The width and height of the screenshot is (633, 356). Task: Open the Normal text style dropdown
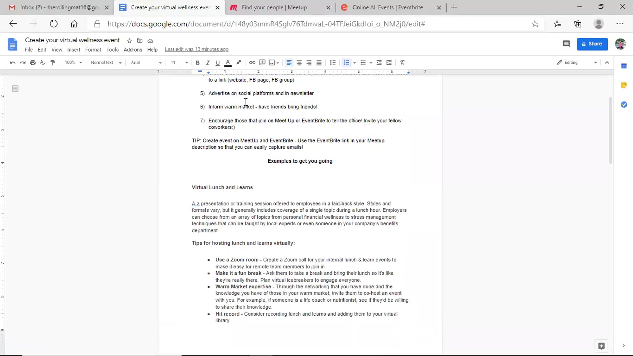(106, 63)
